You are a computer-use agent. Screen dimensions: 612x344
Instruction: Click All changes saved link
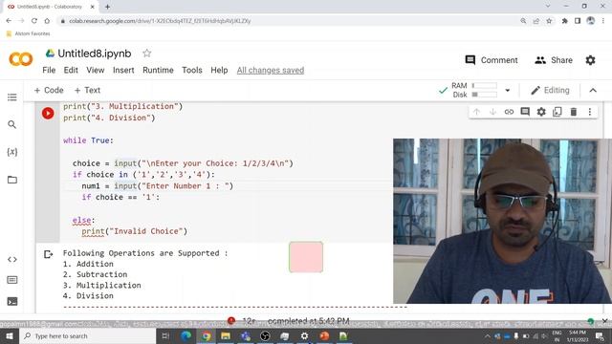271,70
